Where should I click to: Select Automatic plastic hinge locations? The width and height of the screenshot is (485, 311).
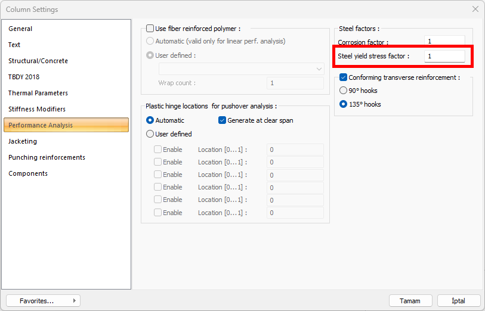click(x=150, y=120)
